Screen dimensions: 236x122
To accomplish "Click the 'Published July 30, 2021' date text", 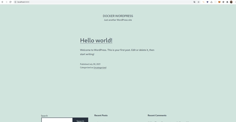I will (90, 64).
